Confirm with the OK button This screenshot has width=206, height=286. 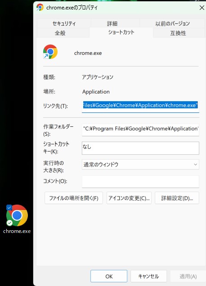coord(109,276)
